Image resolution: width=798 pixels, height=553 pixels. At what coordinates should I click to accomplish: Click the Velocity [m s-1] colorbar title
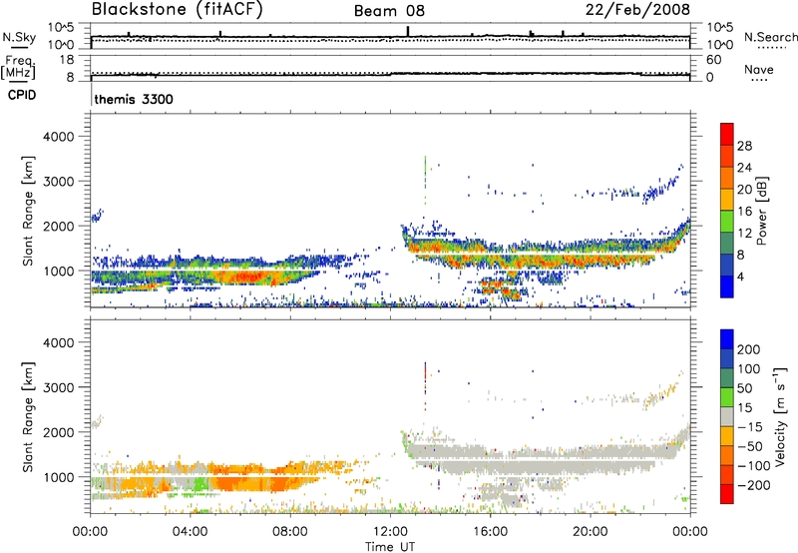(x=780, y=416)
